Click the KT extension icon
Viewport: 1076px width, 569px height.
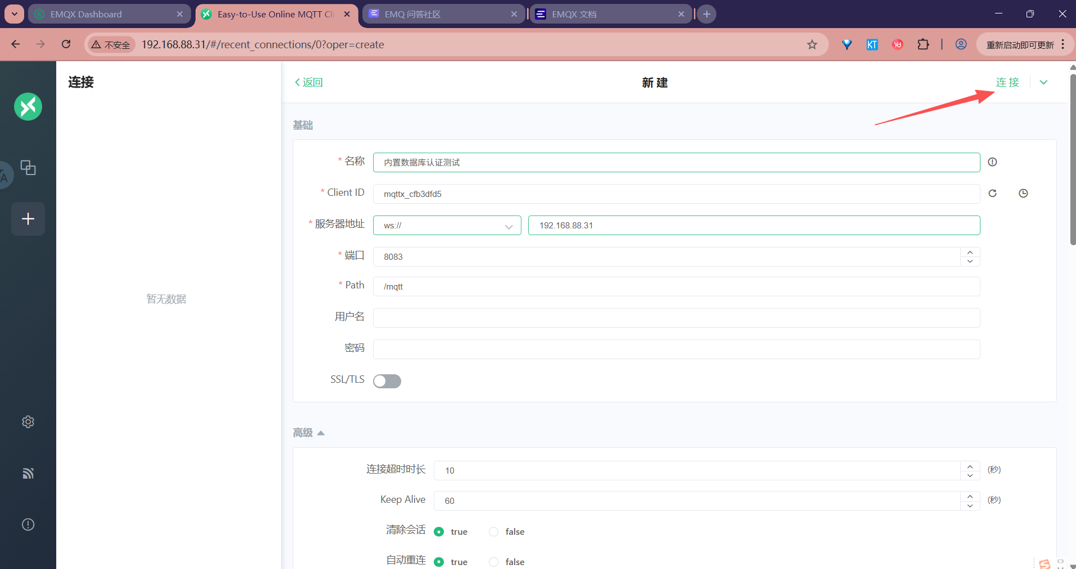(x=872, y=44)
